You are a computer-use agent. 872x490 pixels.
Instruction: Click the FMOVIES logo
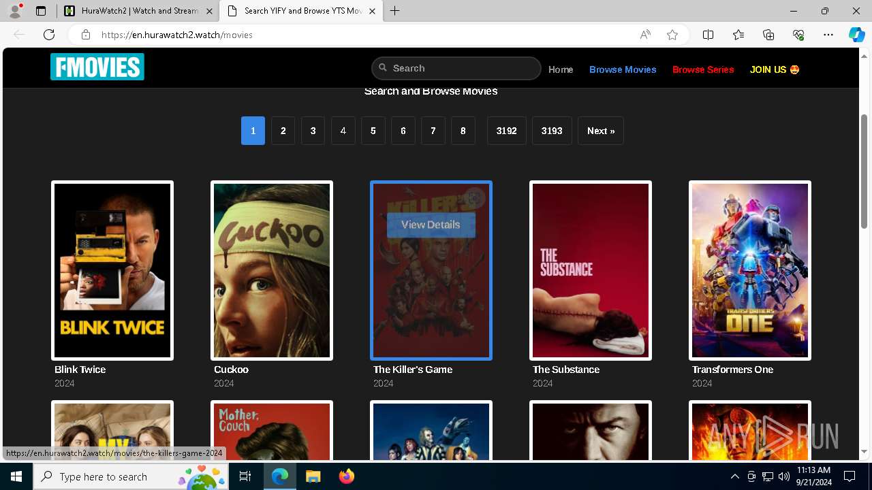(x=97, y=67)
